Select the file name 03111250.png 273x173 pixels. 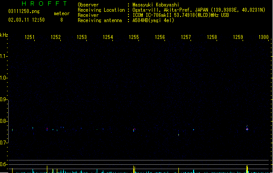pos(24,11)
